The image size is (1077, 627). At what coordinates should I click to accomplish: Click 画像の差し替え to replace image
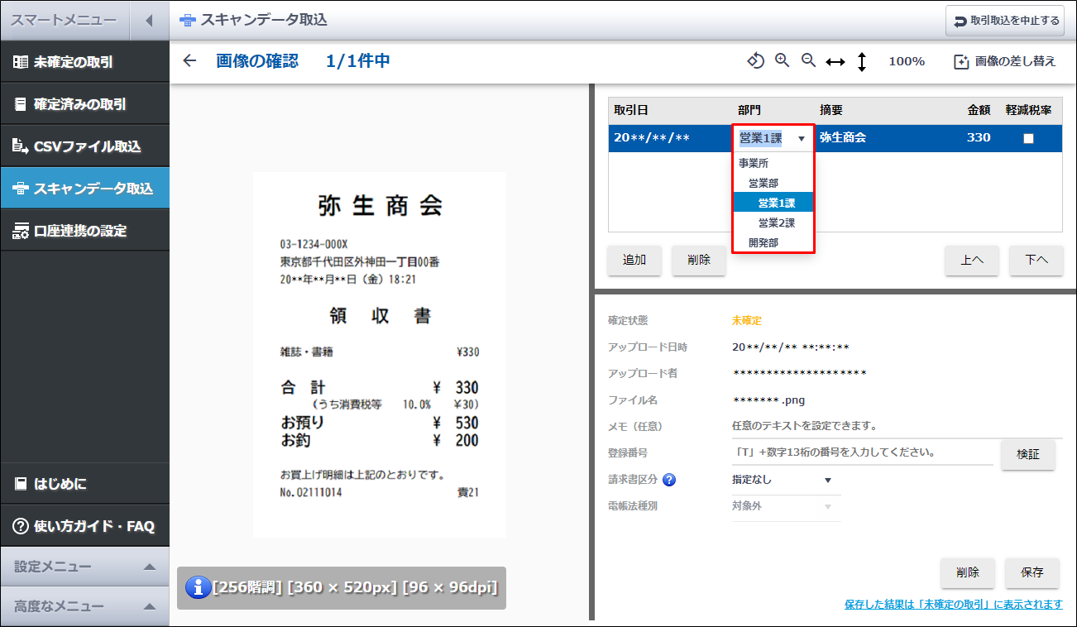pyautogui.click(x=1005, y=61)
